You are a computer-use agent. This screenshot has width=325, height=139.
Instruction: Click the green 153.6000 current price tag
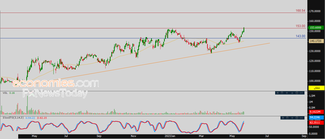(x=316, y=28)
